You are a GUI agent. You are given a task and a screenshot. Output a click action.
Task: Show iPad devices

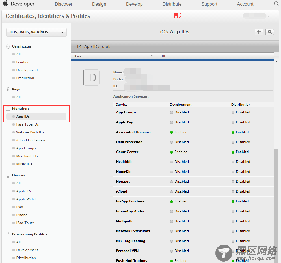(x=20, y=207)
